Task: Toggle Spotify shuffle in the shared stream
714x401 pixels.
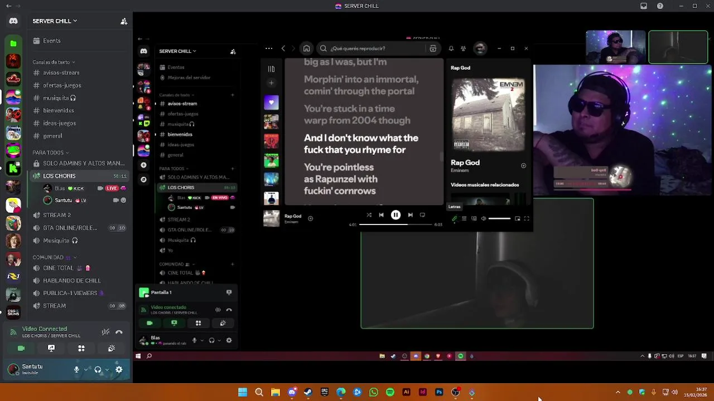Action: pos(369,215)
